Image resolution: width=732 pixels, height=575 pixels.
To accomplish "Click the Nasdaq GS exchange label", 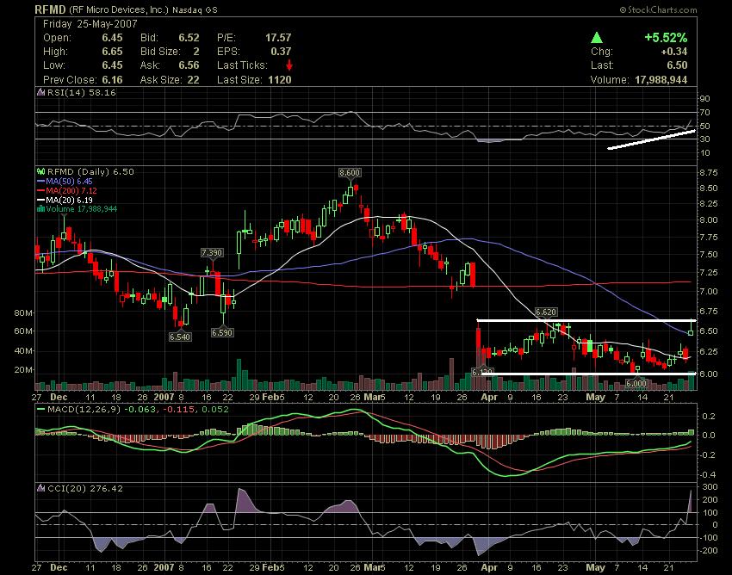I will click(x=195, y=9).
